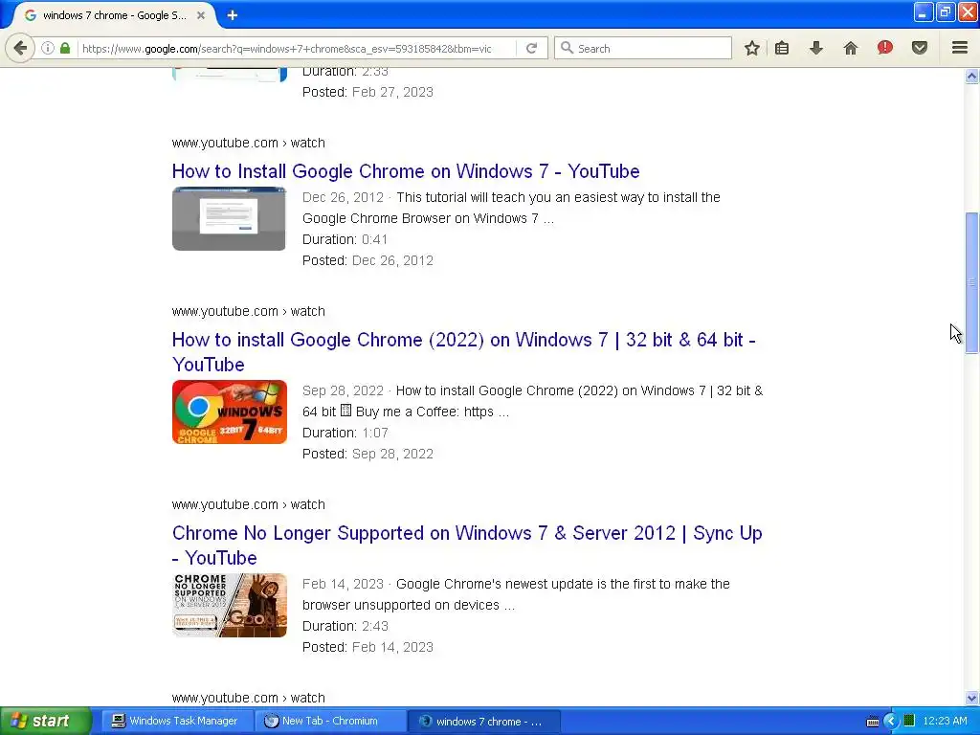980x735 pixels.
Task: Switch to Windows Task Manager in taskbar
Action: point(177,721)
